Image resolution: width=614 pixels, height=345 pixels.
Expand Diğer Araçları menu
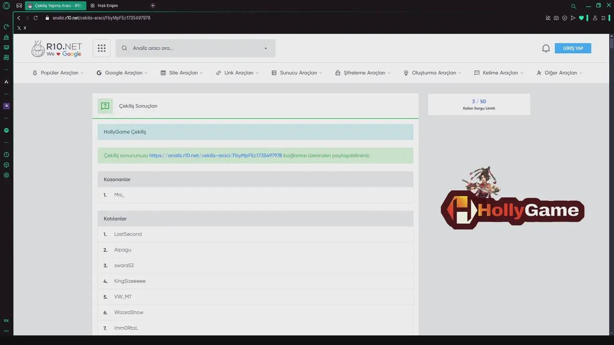560,73
